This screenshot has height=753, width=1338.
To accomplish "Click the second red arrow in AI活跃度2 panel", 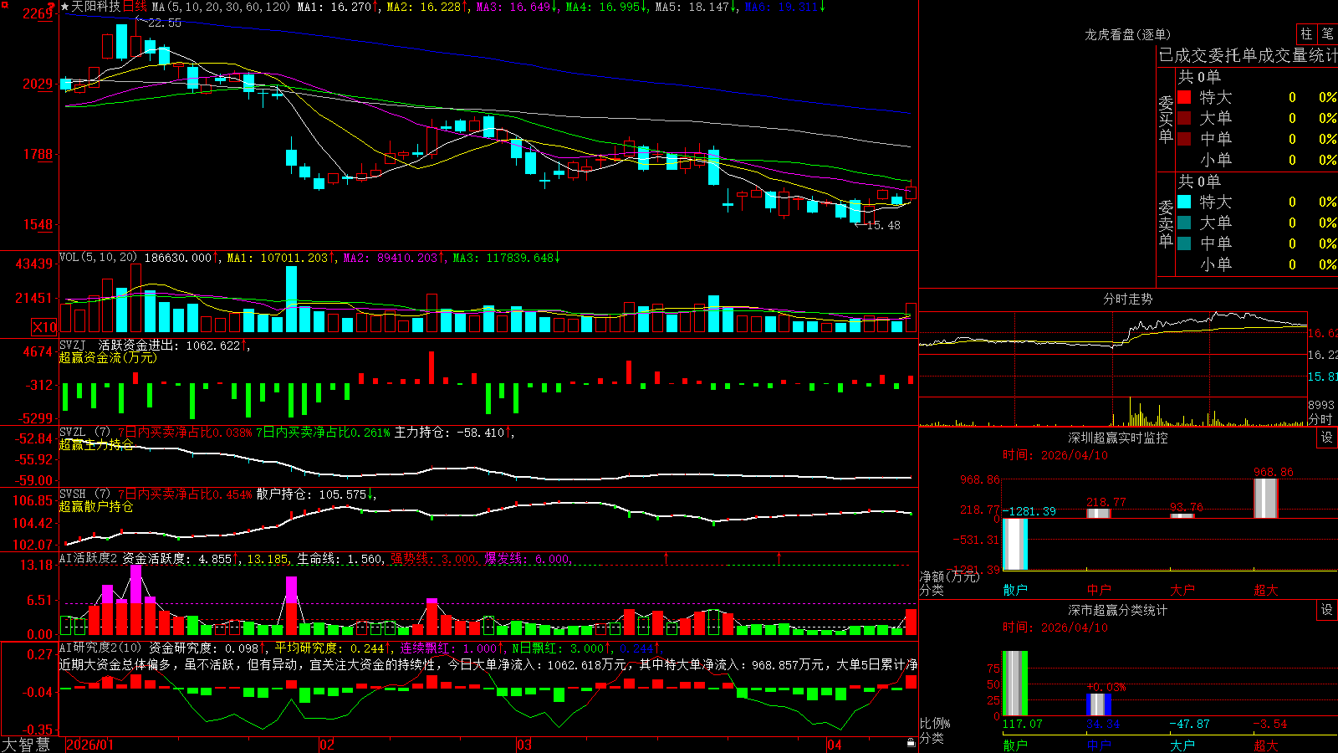I will [779, 557].
